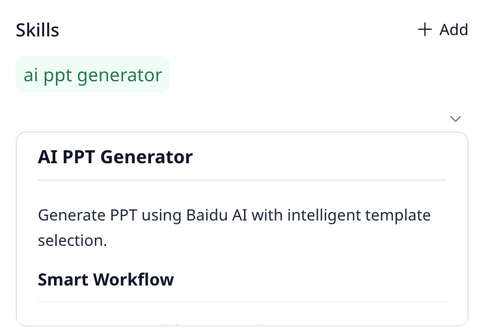Collapse the skill details using the chevron
The width and height of the screenshot is (479, 333).
[456, 118]
